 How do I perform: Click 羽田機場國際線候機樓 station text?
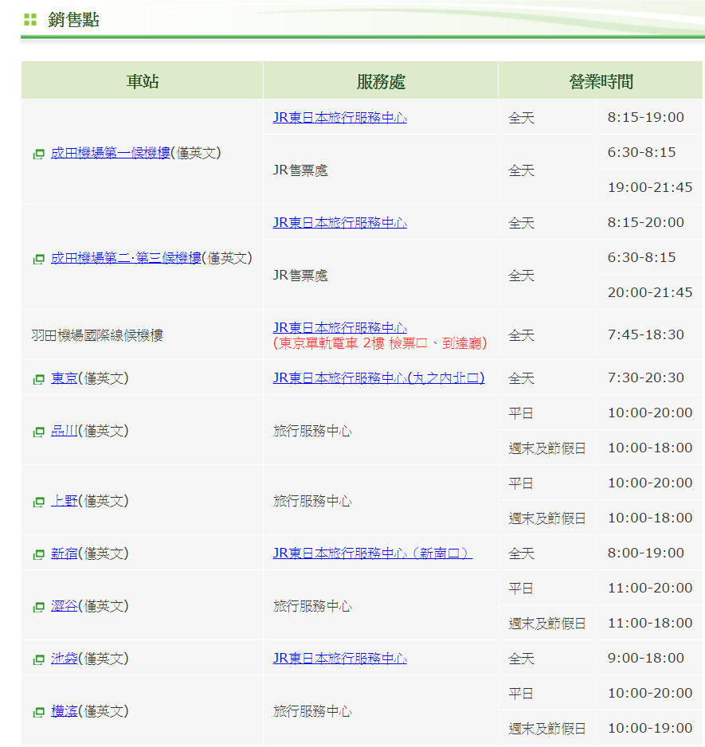point(97,335)
